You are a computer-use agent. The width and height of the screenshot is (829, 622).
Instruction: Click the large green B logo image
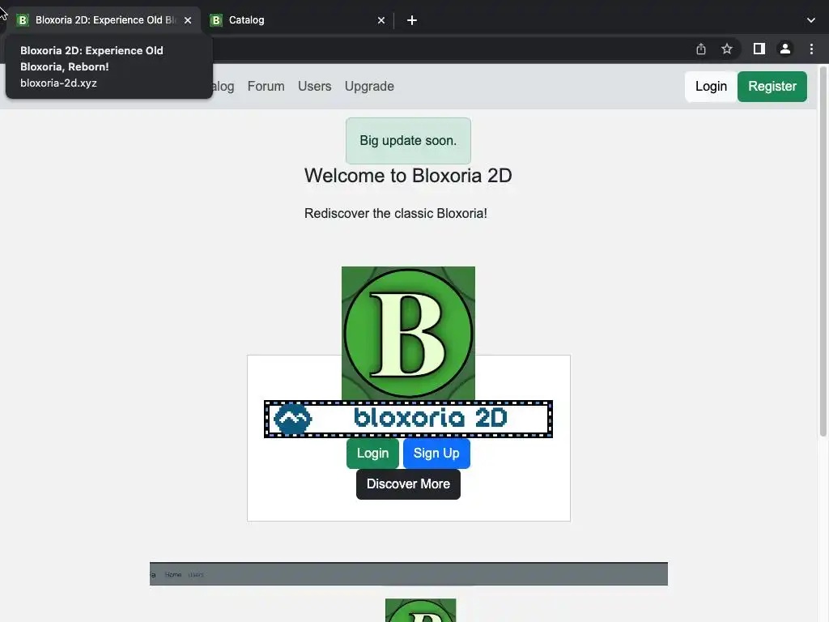(408, 333)
